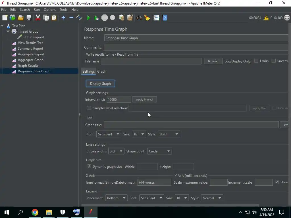
Task: Click the Toggle enable/disable icon
Action: tap(79, 18)
